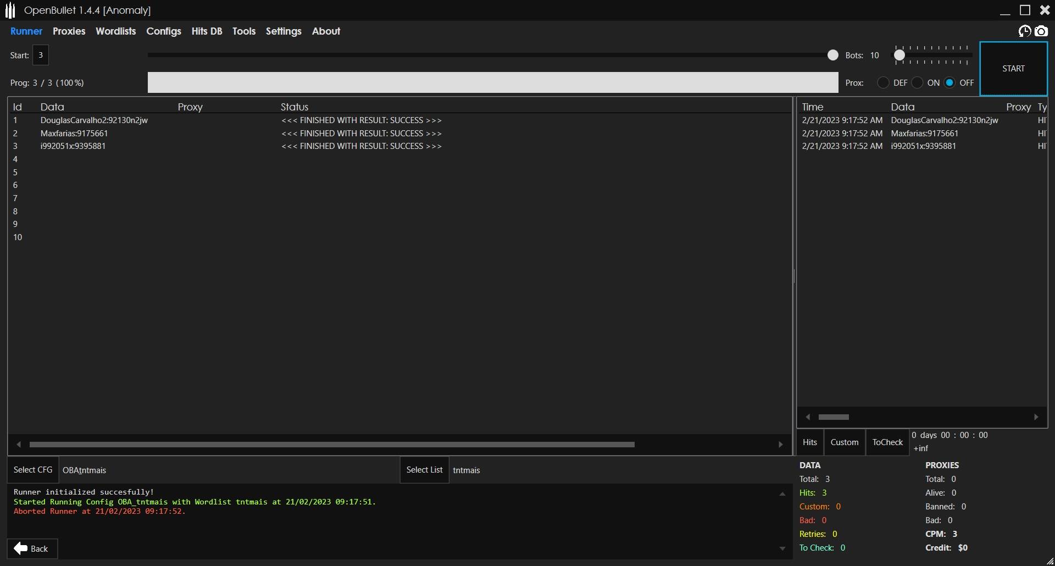Click left arrow of hits list scrollbar
This screenshot has width=1055, height=566.
(x=808, y=417)
